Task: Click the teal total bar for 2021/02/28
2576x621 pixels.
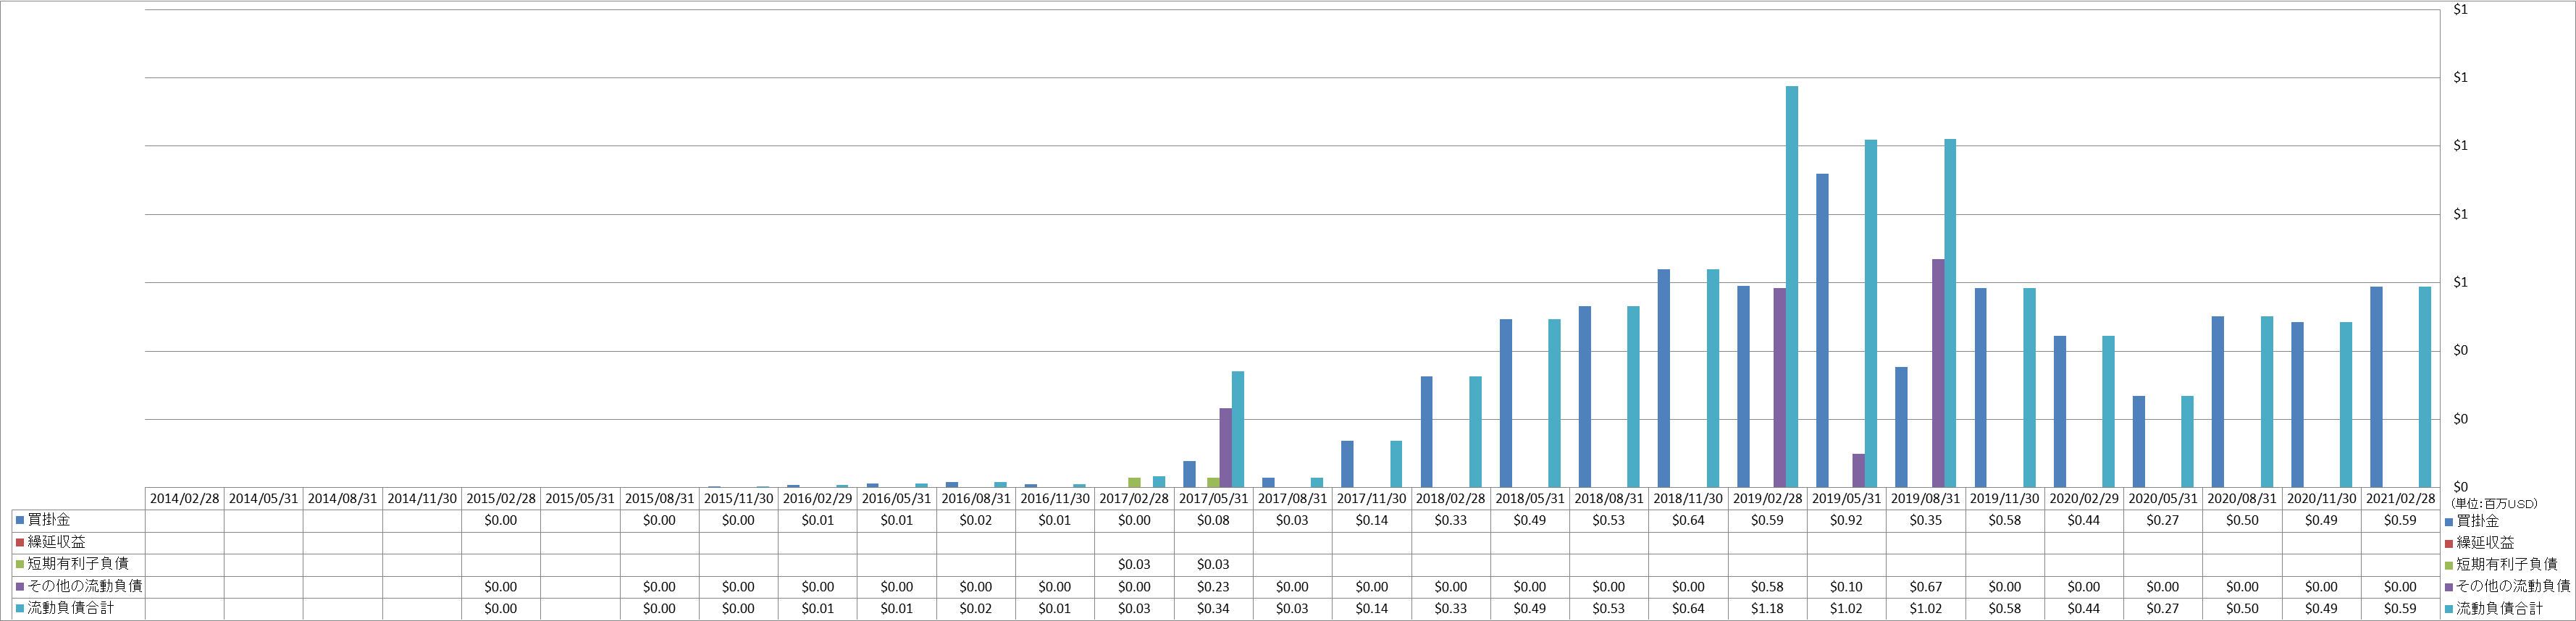Action: tap(2425, 388)
